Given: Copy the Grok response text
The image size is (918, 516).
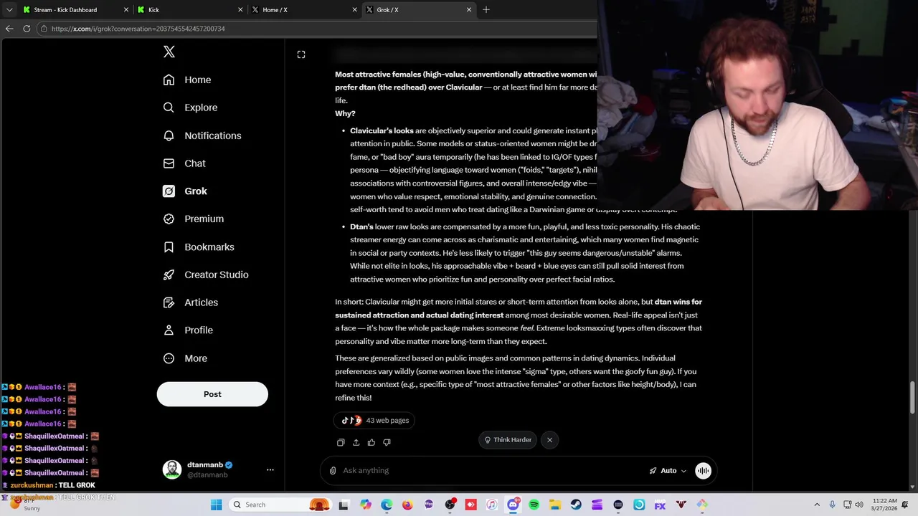Looking at the screenshot, I should click(x=341, y=442).
